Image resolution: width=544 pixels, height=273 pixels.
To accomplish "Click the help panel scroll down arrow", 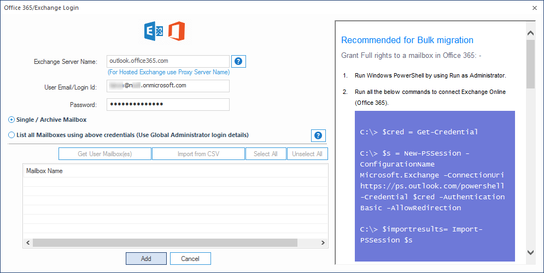I will 530,252.
